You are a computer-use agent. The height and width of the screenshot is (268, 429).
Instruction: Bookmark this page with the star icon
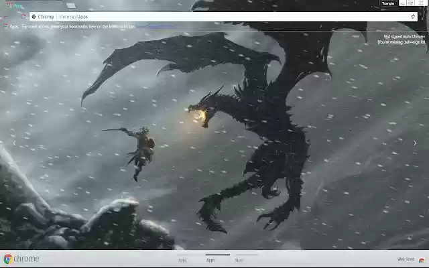point(413,17)
